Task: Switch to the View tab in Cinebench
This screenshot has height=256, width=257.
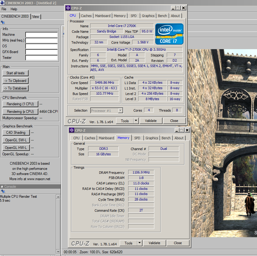Action: click(x=36, y=17)
